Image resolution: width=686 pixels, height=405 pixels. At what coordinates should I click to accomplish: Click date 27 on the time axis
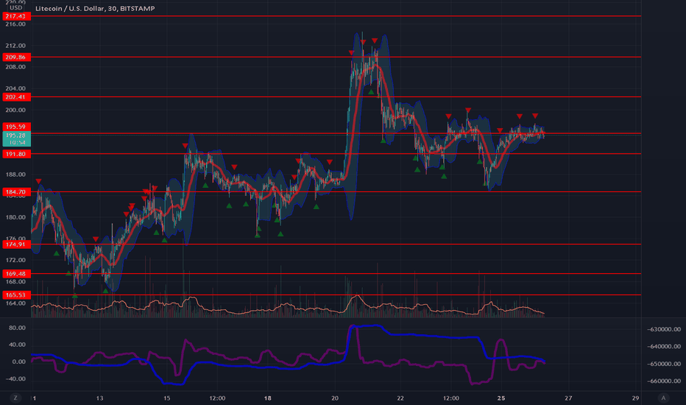tap(568, 398)
